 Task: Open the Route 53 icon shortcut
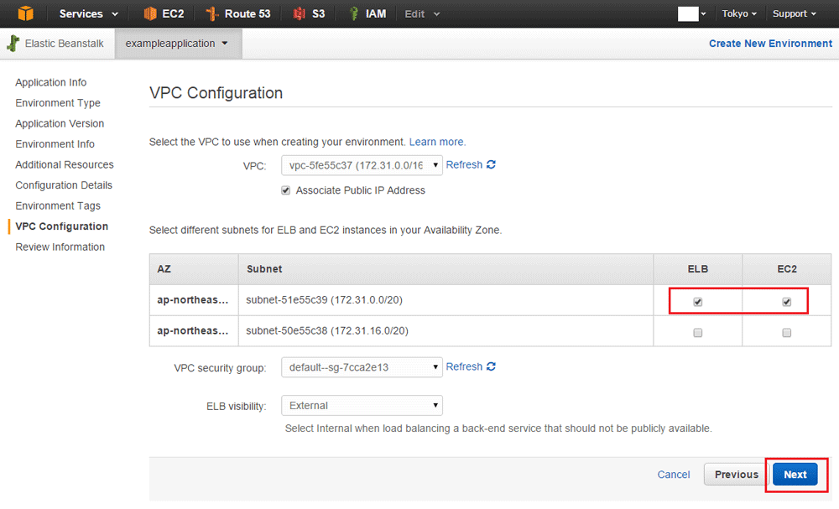[x=212, y=13]
